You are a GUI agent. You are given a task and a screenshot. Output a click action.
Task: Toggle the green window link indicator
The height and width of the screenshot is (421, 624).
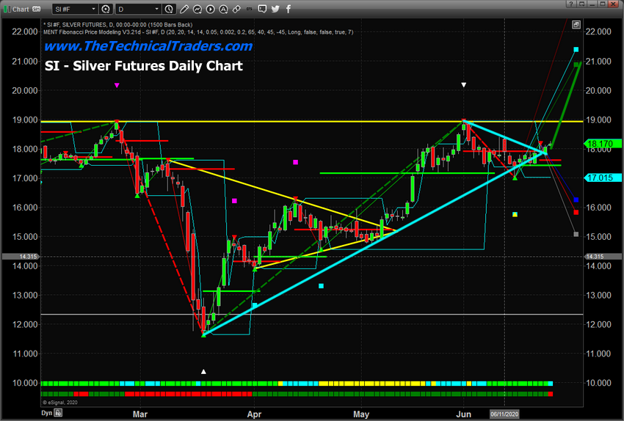pos(6,9)
